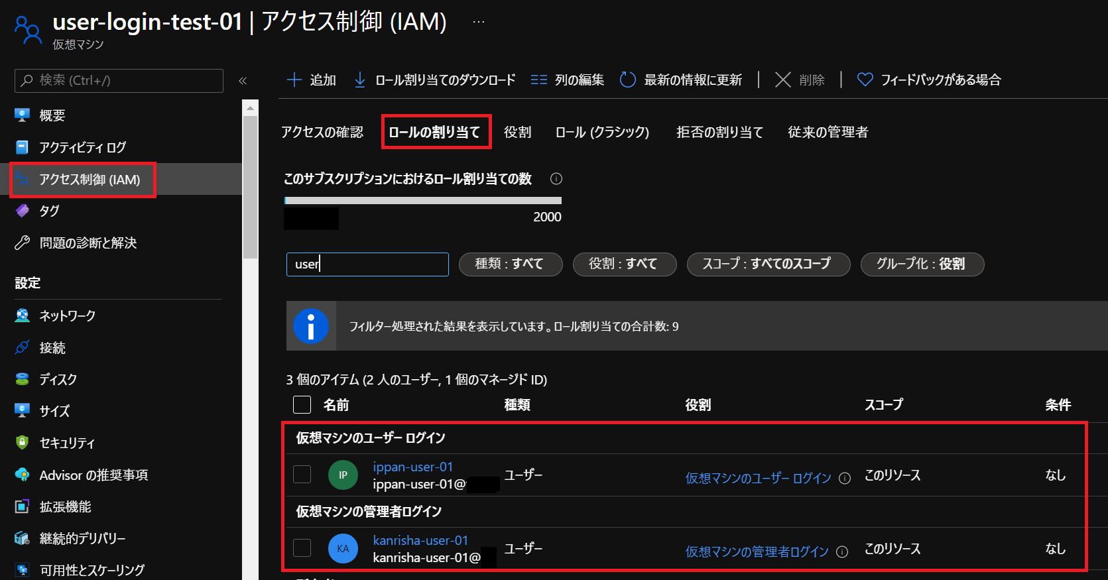Click the role assignments quota progress bar
The height and width of the screenshot is (580, 1108).
click(423, 200)
